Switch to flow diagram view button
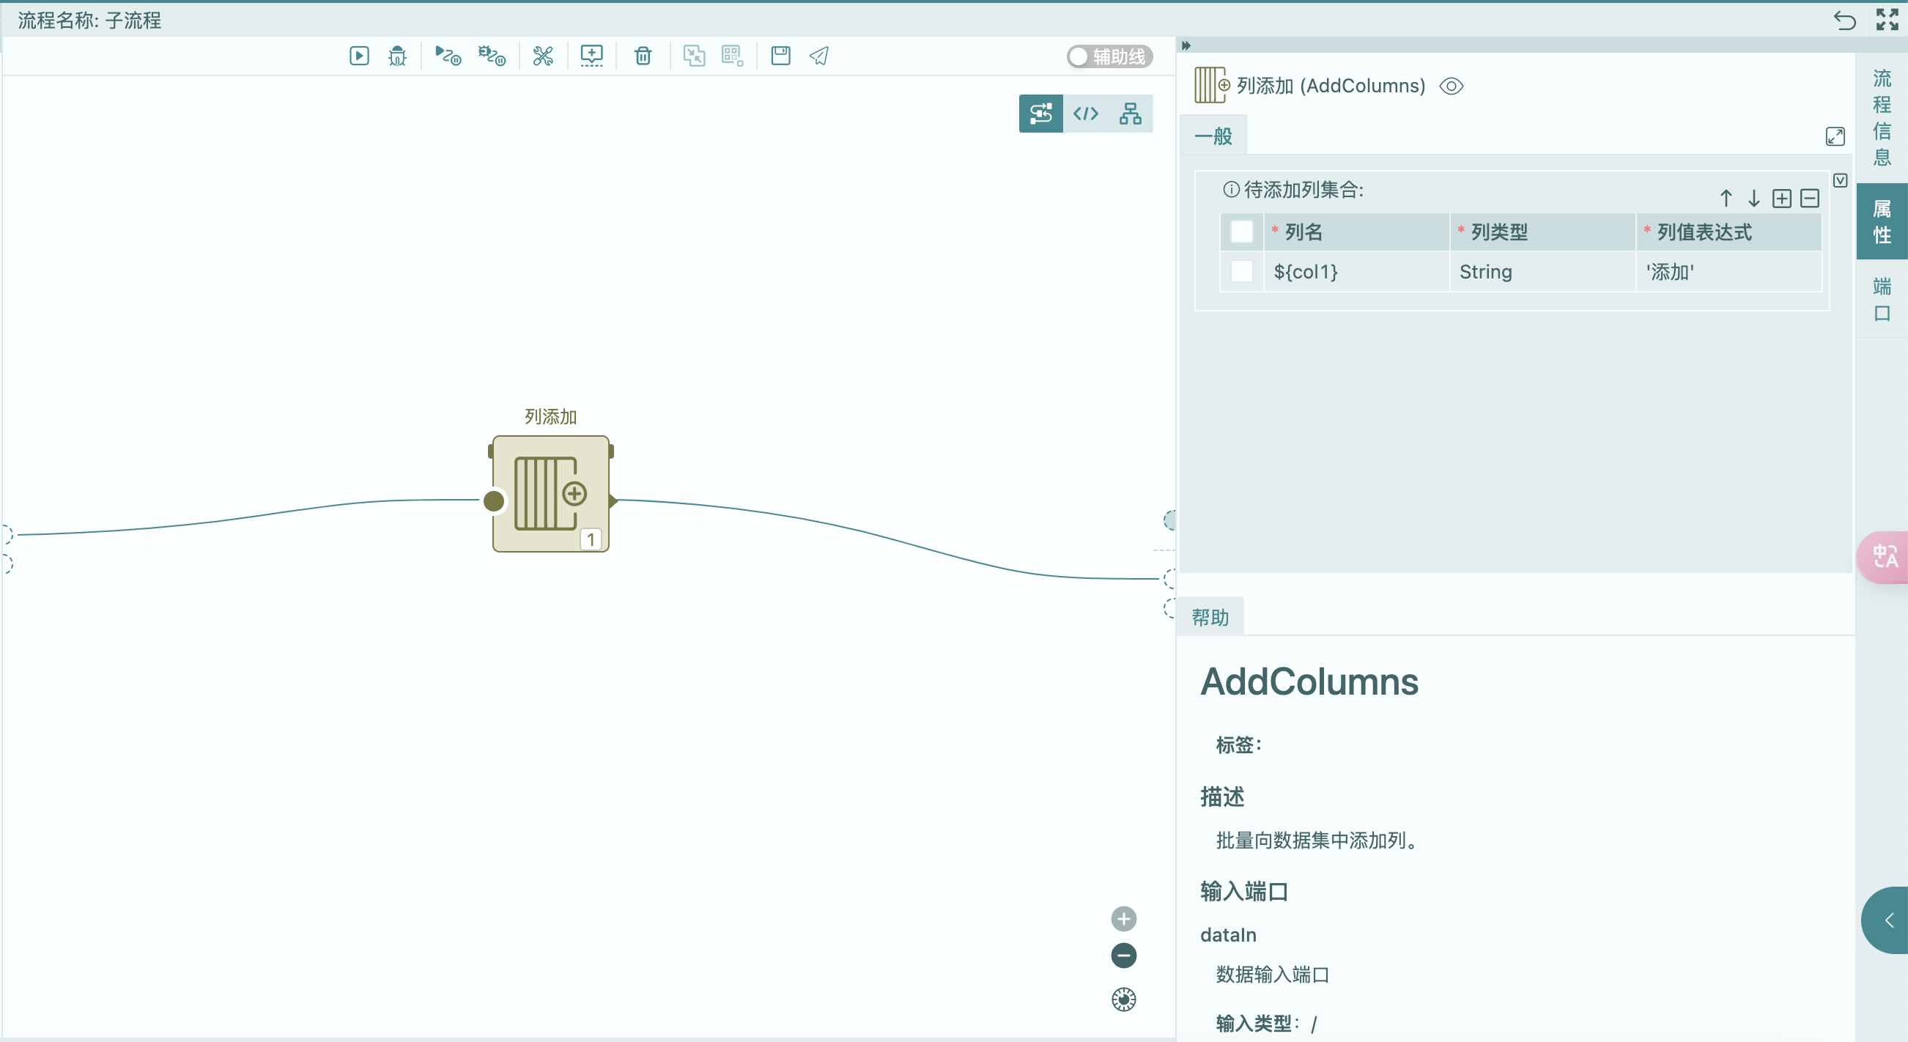 click(1040, 114)
